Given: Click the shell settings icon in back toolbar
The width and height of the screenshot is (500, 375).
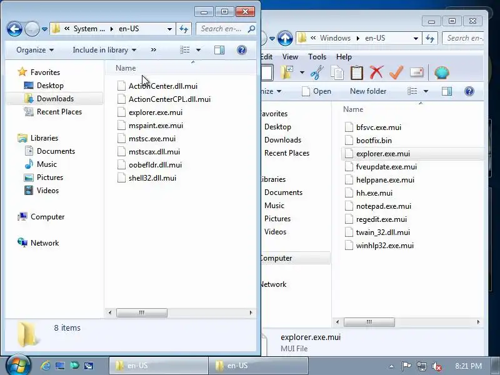Looking at the screenshot, I should point(442,72).
